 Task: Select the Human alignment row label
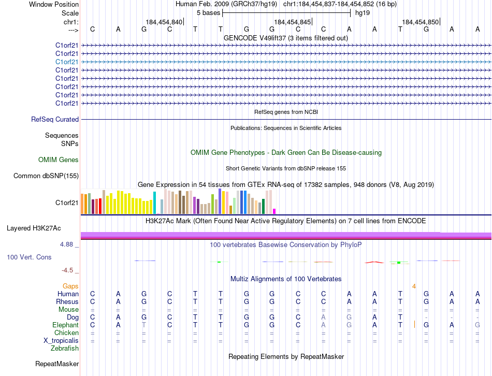click(x=68, y=294)
